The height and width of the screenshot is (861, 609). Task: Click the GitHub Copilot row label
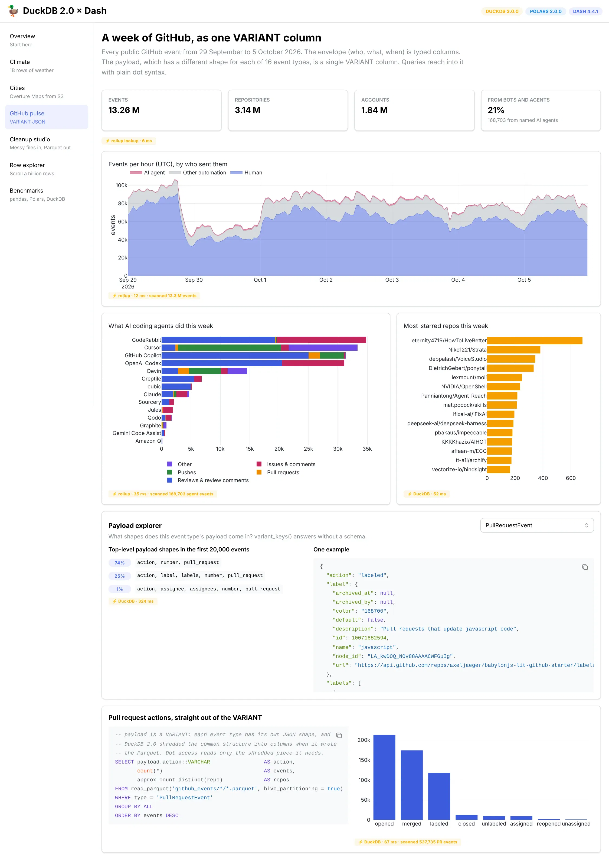[x=143, y=355]
